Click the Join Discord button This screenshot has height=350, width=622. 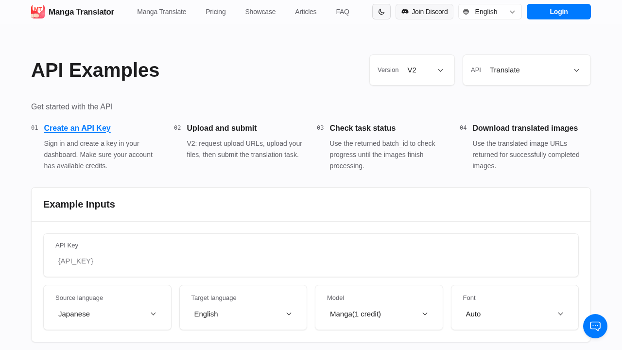point(424,12)
